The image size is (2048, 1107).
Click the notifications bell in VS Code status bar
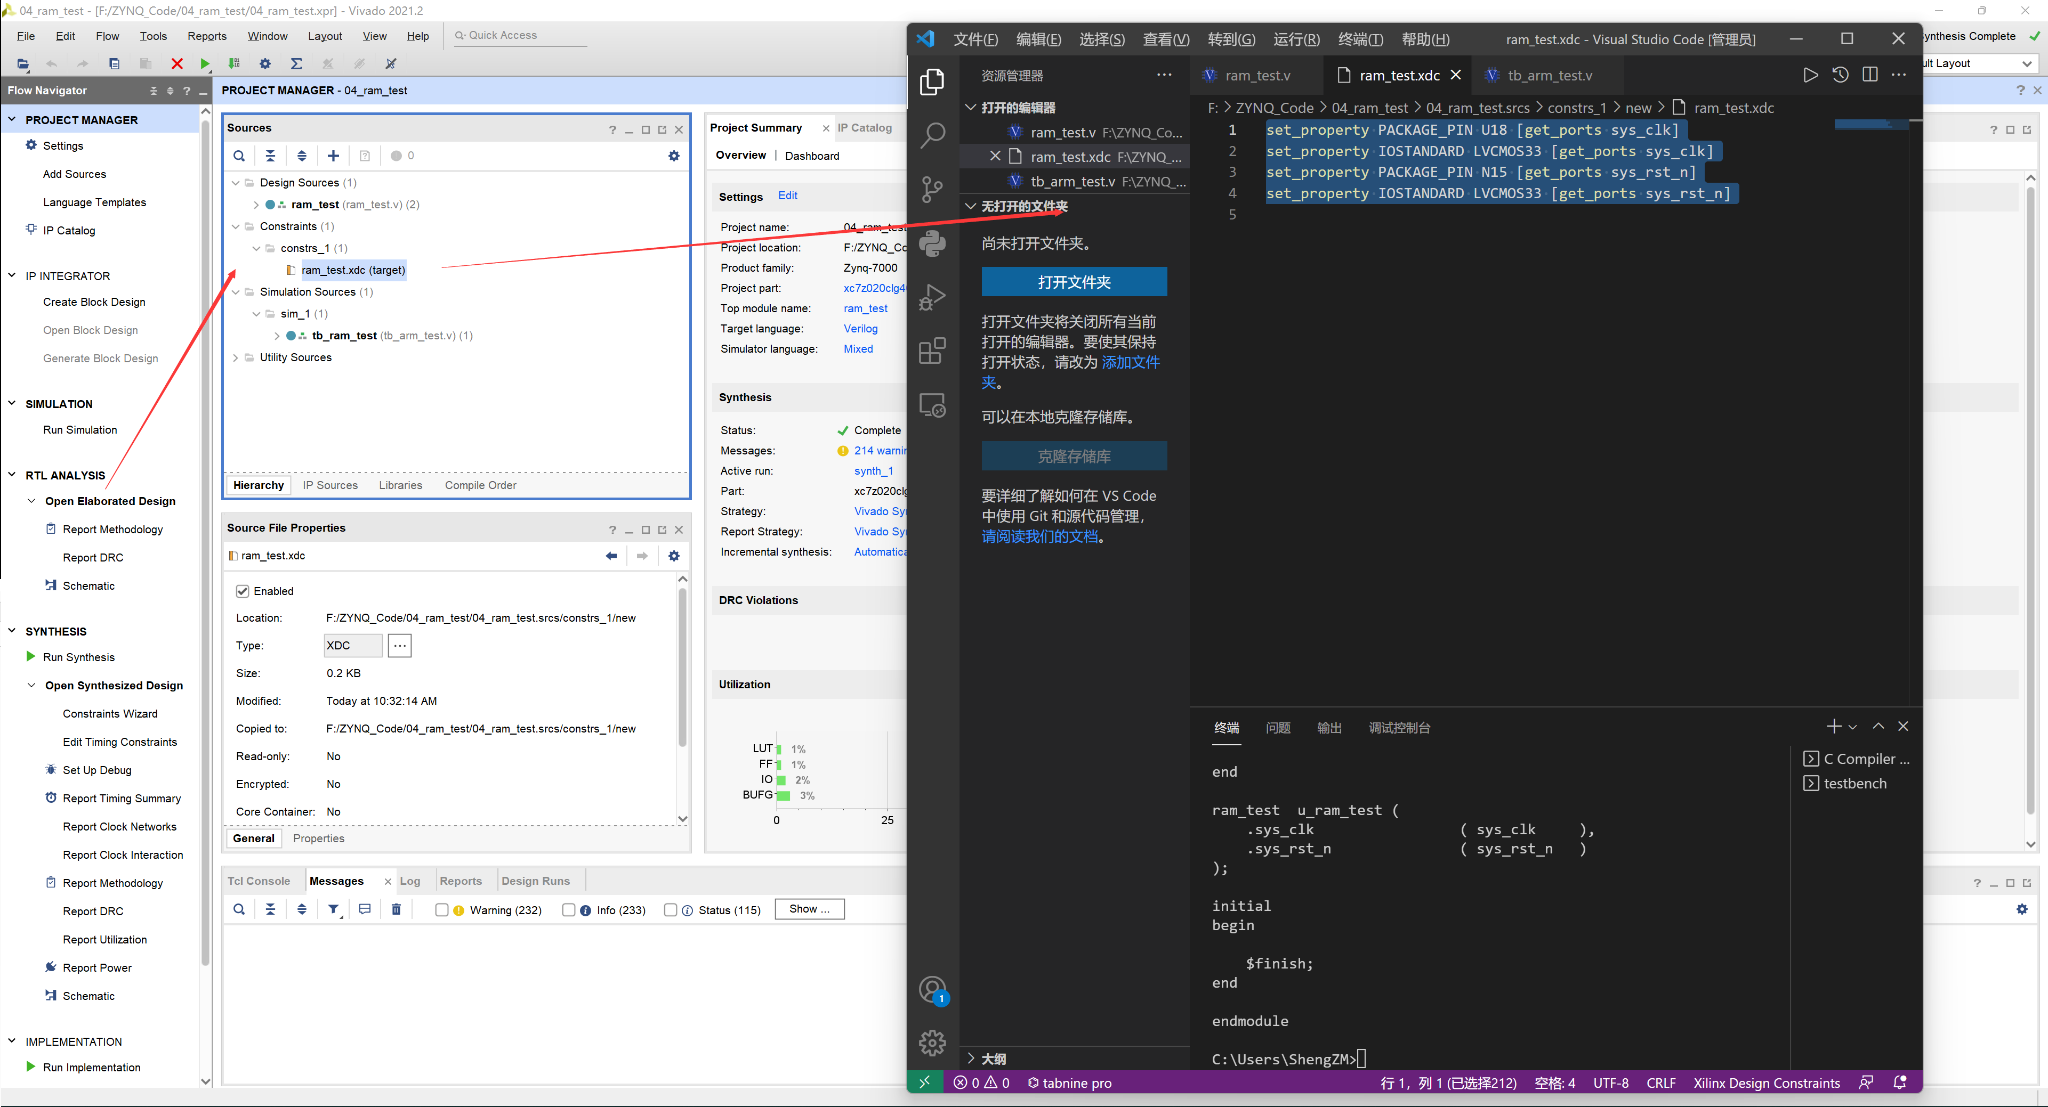1900,1082
